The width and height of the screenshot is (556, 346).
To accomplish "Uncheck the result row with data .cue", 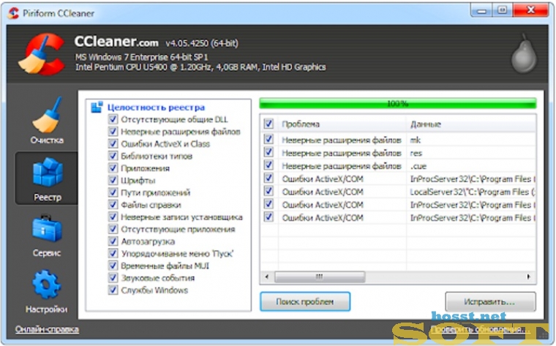I will (268, 165).
